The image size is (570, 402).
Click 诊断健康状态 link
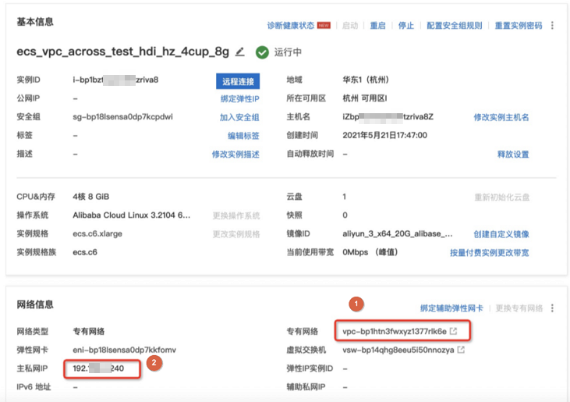click(x=290, y=26)
